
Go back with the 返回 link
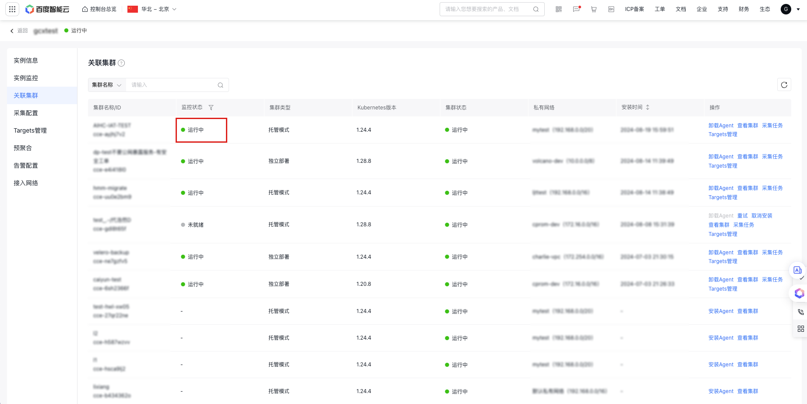19,31
